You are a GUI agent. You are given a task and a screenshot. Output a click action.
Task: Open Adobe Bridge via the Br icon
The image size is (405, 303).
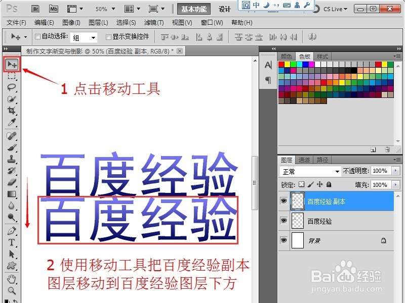[x=35, y=8]
